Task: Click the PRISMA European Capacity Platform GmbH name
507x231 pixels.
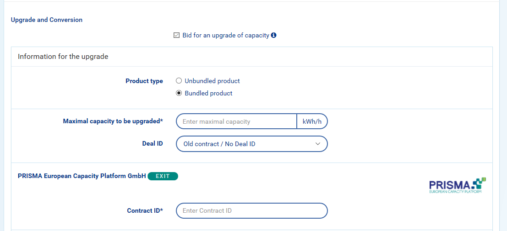Action: pos(82,176)
